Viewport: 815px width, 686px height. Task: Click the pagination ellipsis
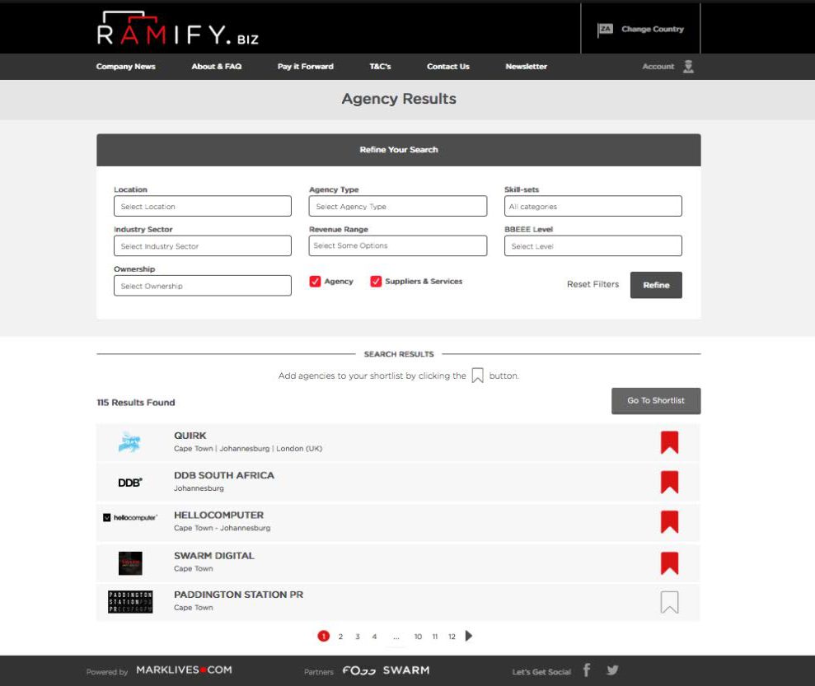click(x=396, y=637)
